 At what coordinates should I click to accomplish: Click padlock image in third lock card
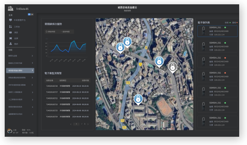(204, 61)
